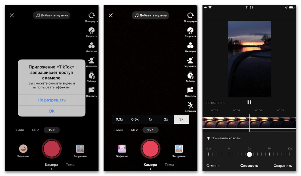The width and height of the screenshot is (301, 176).
Task: Tap the Вспышка flash icon
Action: click(190, 105)
